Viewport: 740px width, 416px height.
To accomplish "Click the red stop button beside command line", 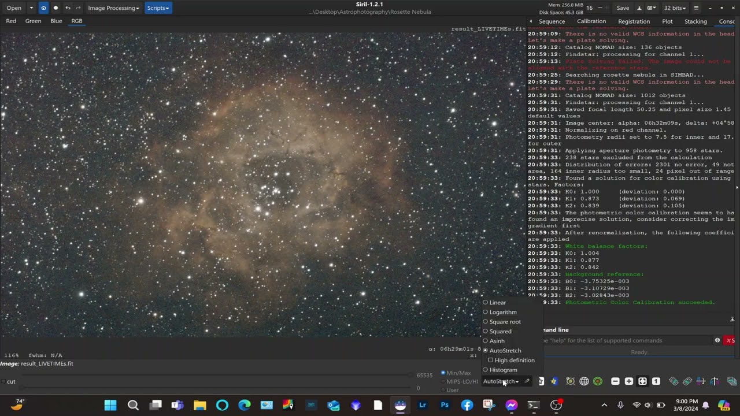I will 730,340.
